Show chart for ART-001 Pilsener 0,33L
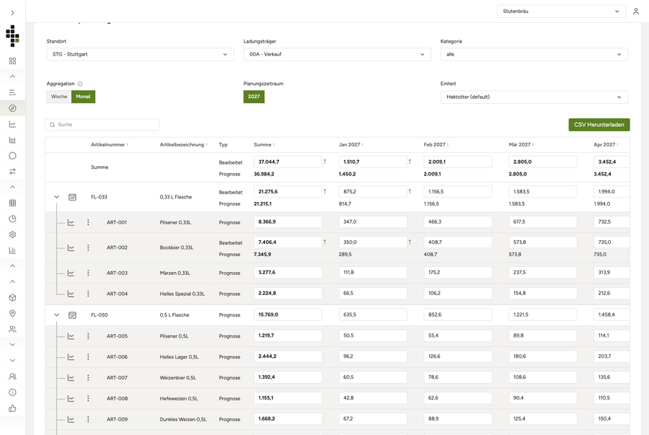The height and width of the screenshot is (435, 649). (x=71, y=223)
